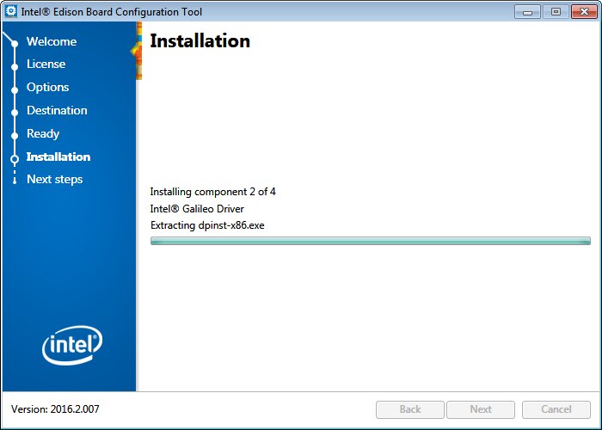Image resolution: width=602 pixels, height=430 pixels.
Task: Click the Cancel button
Action: 556,409
